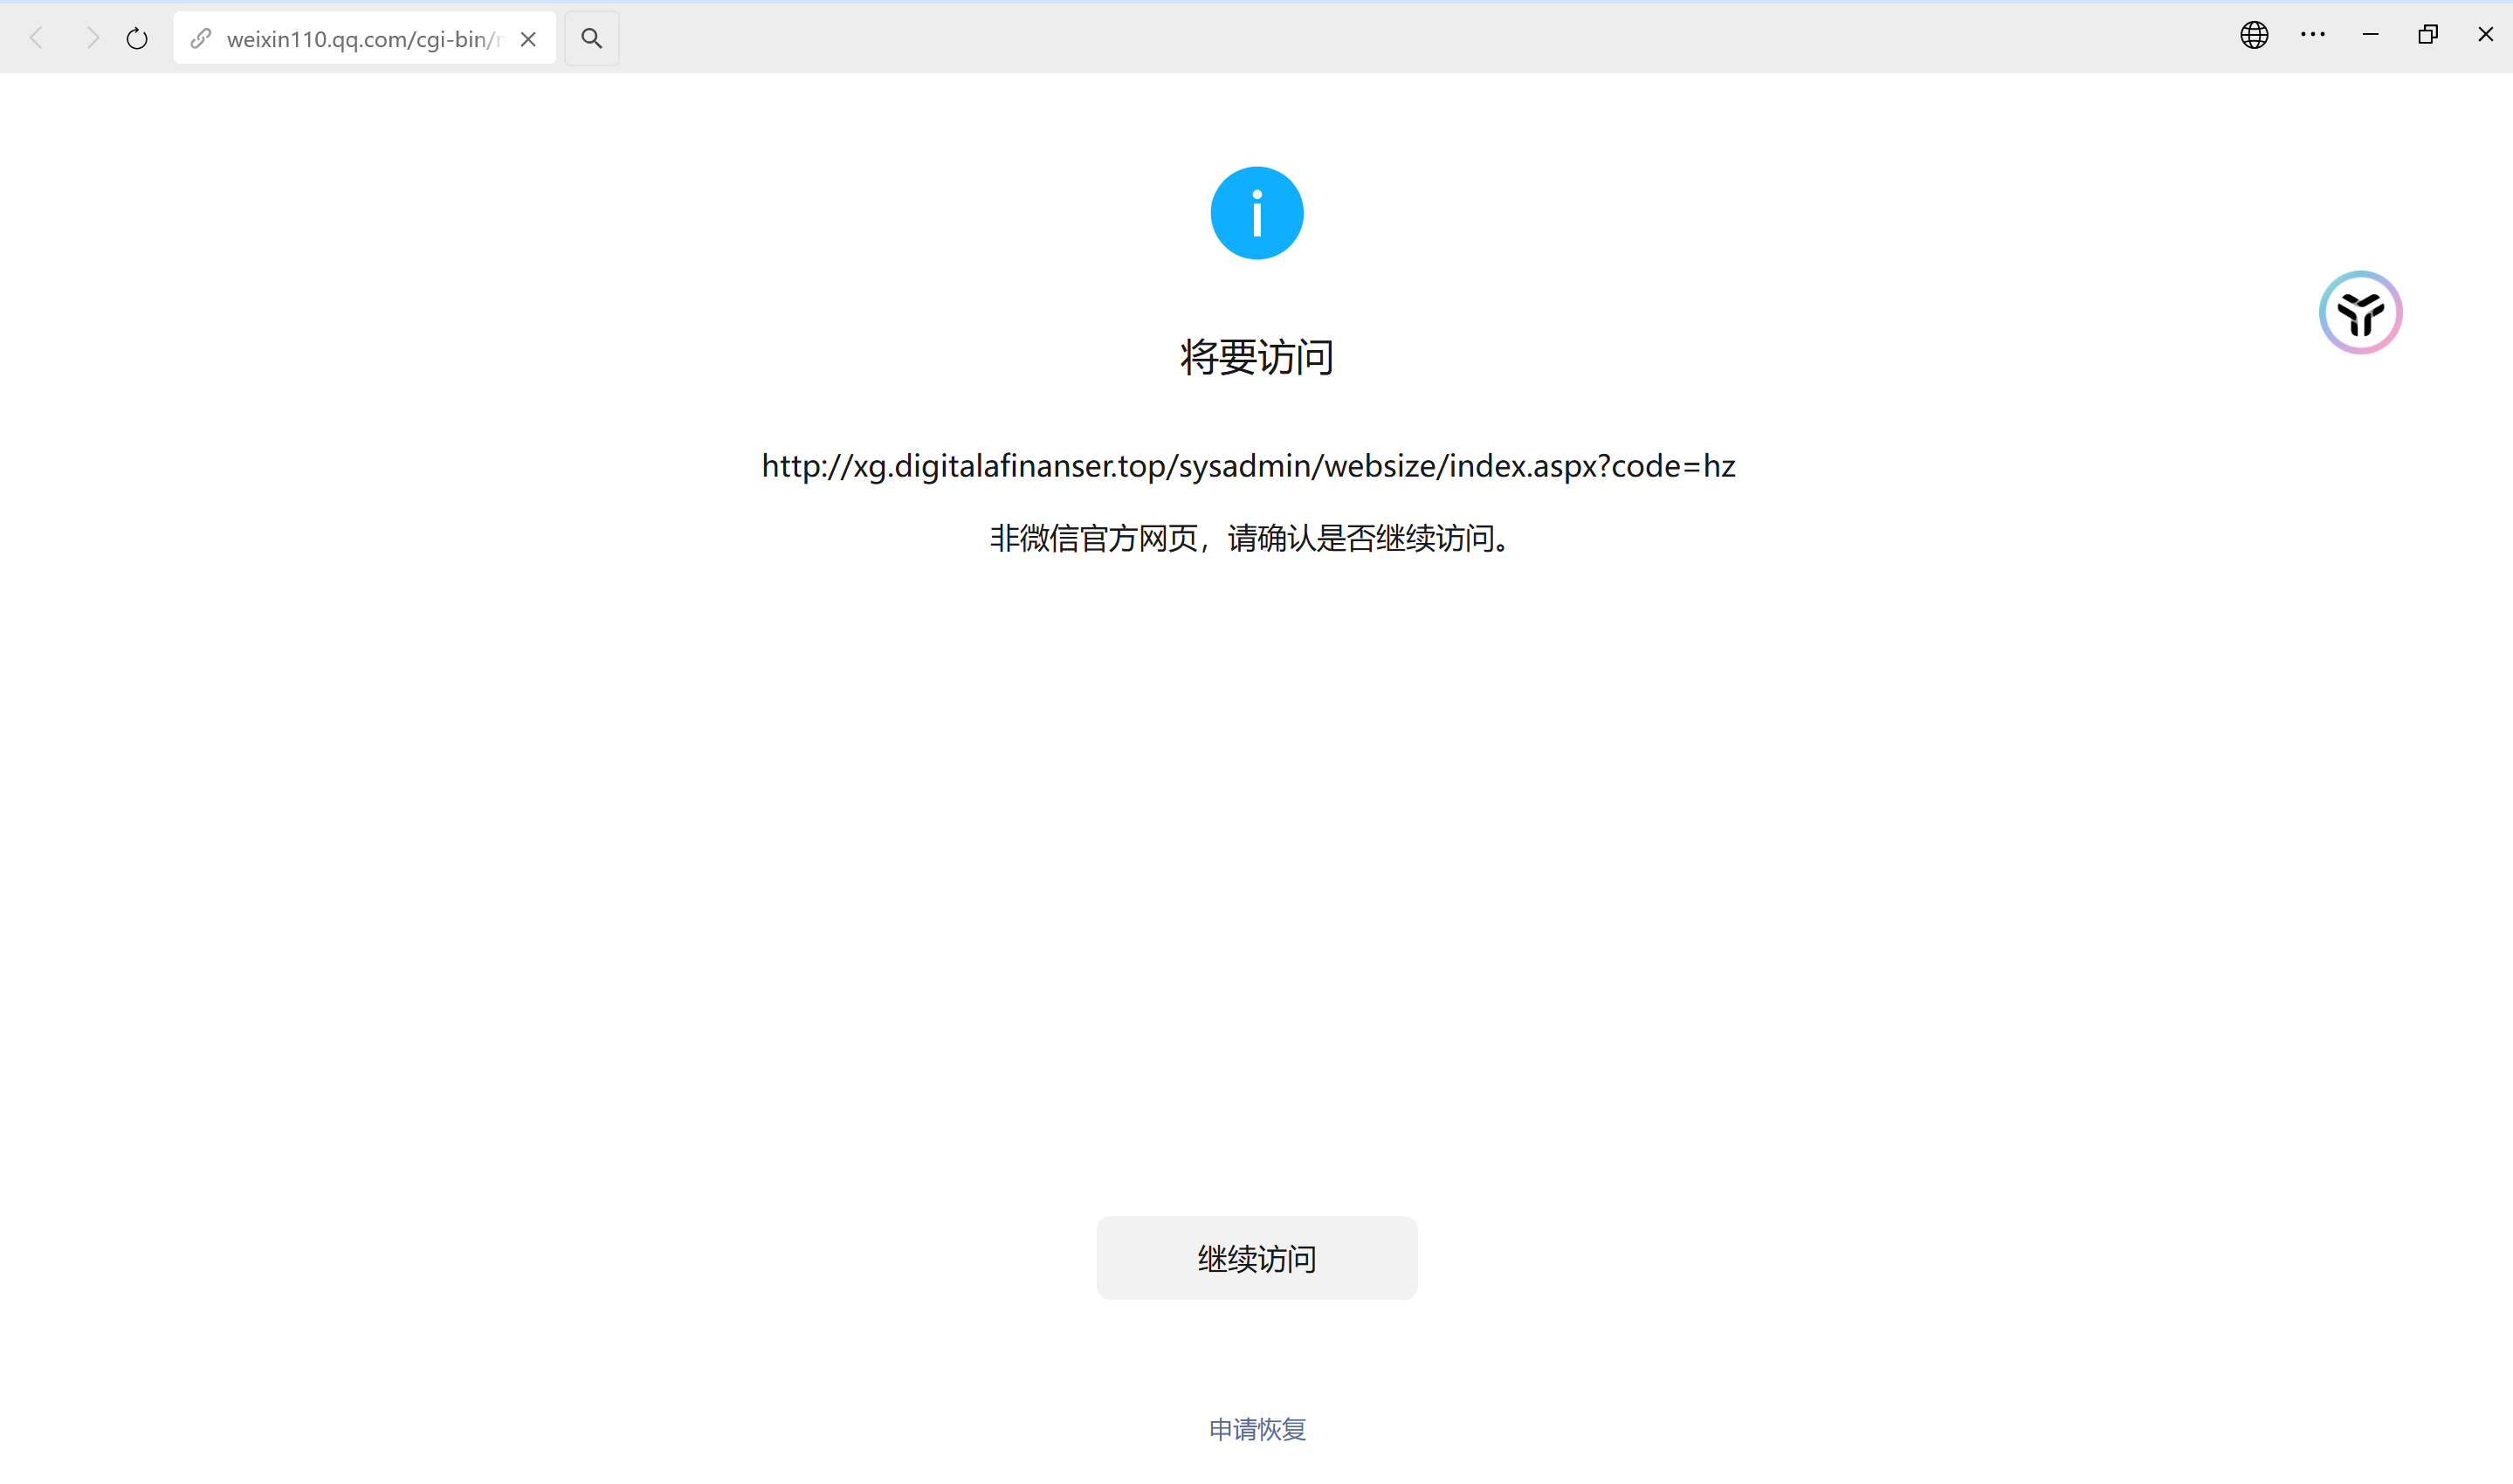Reload the current page

pyautogui.click(x=137, y=38)
